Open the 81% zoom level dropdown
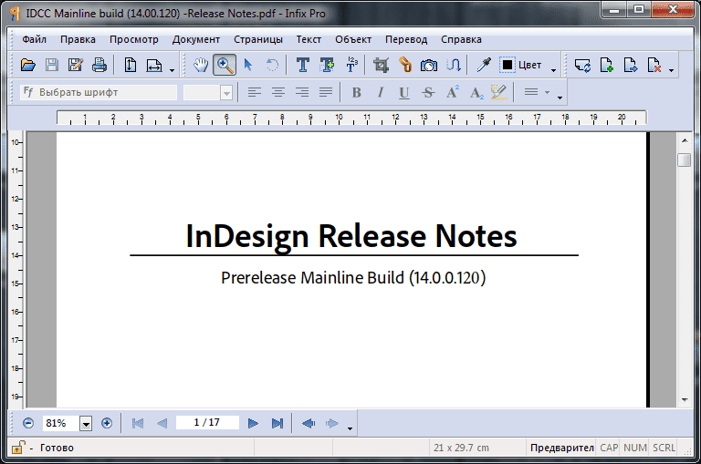This screenshot has height=464, width=701. click(x=86, y=423)
